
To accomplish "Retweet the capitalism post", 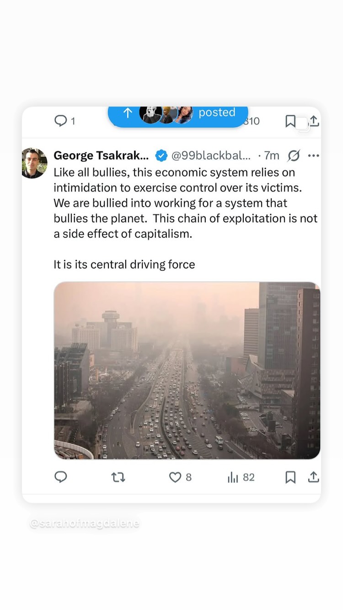I will point(118,477).
